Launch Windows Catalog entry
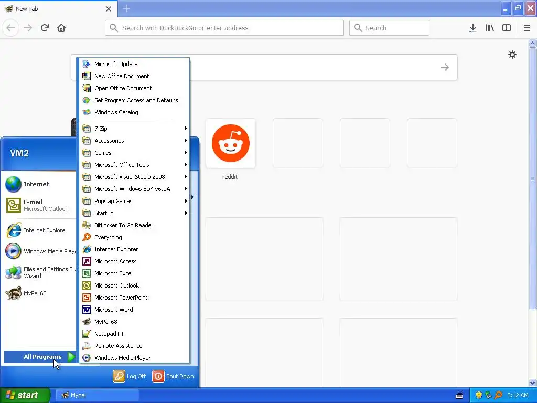Screen dimensions: 537x403 point(134,112)
